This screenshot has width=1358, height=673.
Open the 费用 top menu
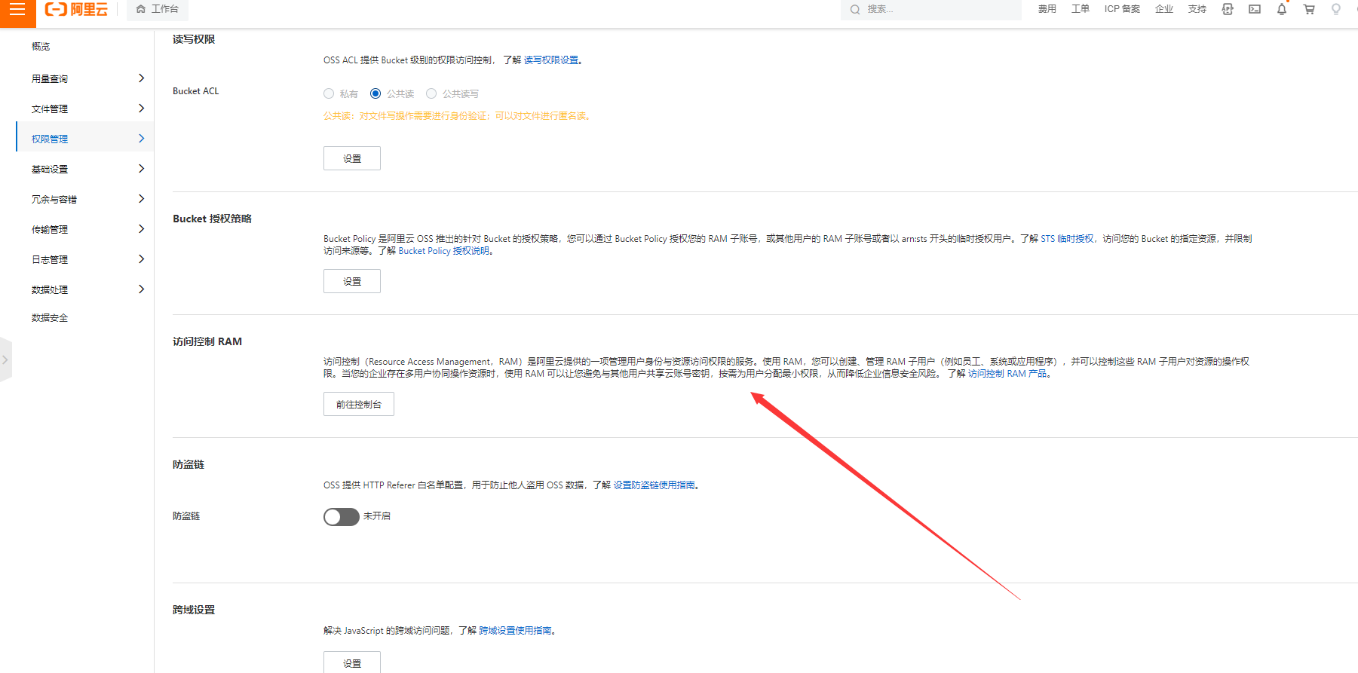1047,9
